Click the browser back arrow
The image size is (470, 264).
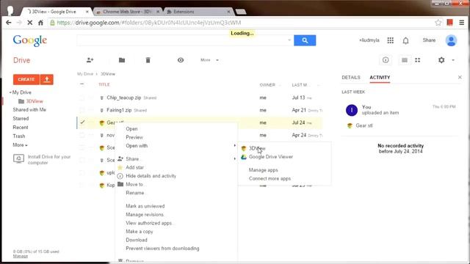[x=8, y=23]
